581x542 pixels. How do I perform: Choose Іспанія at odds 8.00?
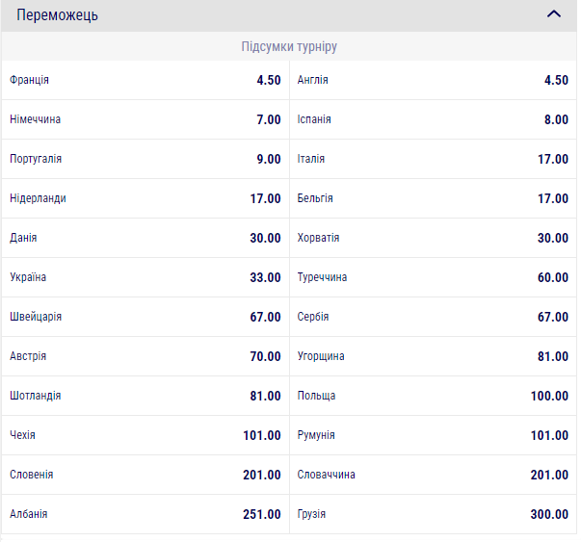[x=433, y=119]
